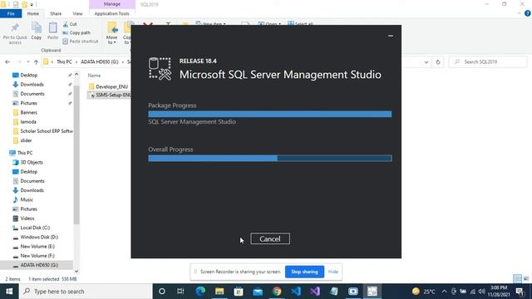This screenshot has height=299, width=532.
Task: Open File Explorer from taskbar
Action: [x=219, y=292]
